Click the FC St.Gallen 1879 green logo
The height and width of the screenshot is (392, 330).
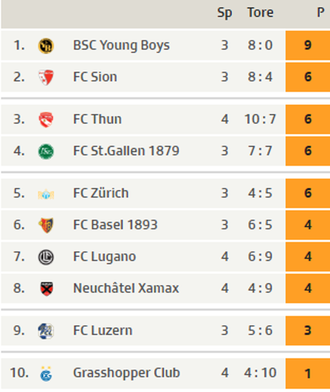[x=46, y=151]
